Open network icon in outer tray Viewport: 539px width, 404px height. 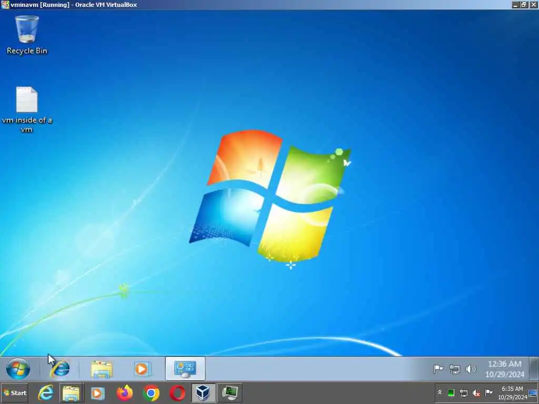tap(463, 392)
